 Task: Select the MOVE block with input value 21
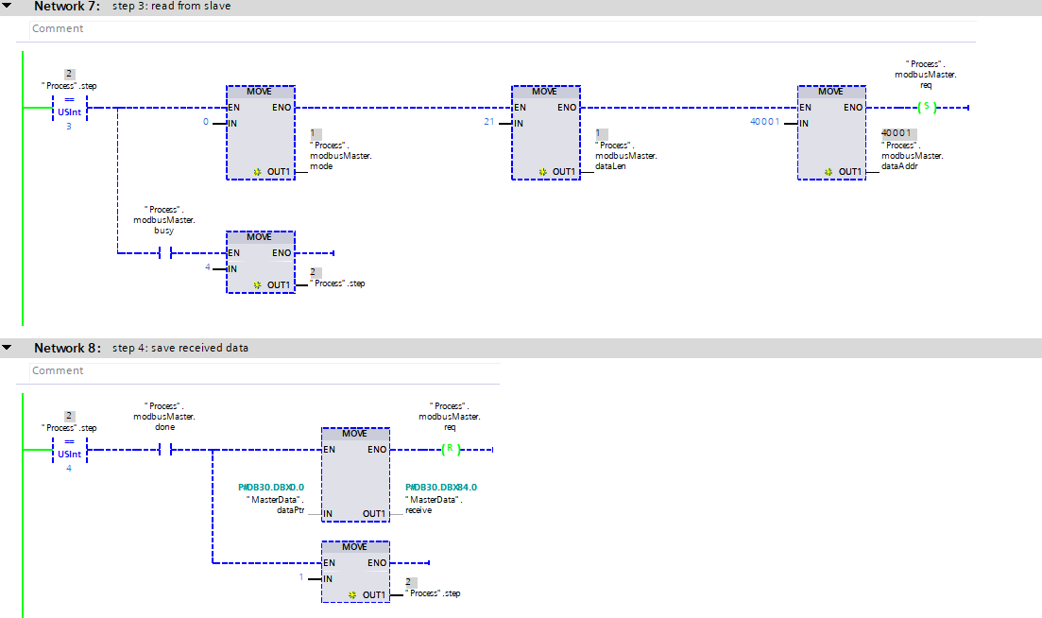click(x=545, y=132)
